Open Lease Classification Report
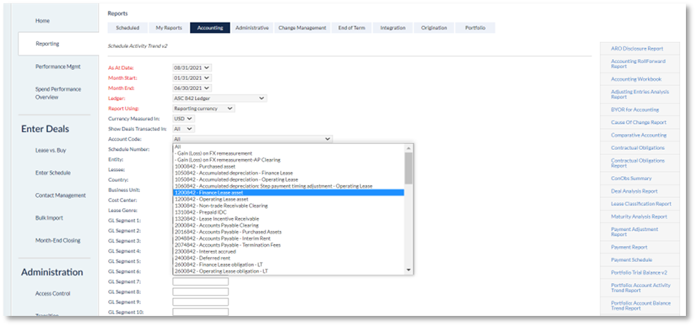Image resolution: width=696 pixels, height=326 pixels. [641, 204]
